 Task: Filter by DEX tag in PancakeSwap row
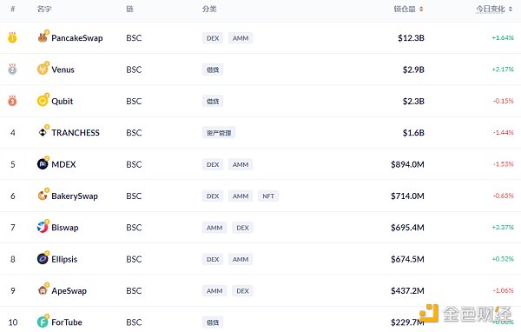[213, 38]
